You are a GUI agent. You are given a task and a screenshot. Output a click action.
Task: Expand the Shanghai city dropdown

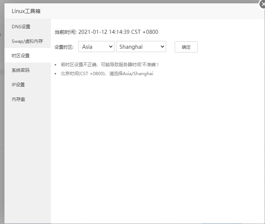(x=141, y=47)
